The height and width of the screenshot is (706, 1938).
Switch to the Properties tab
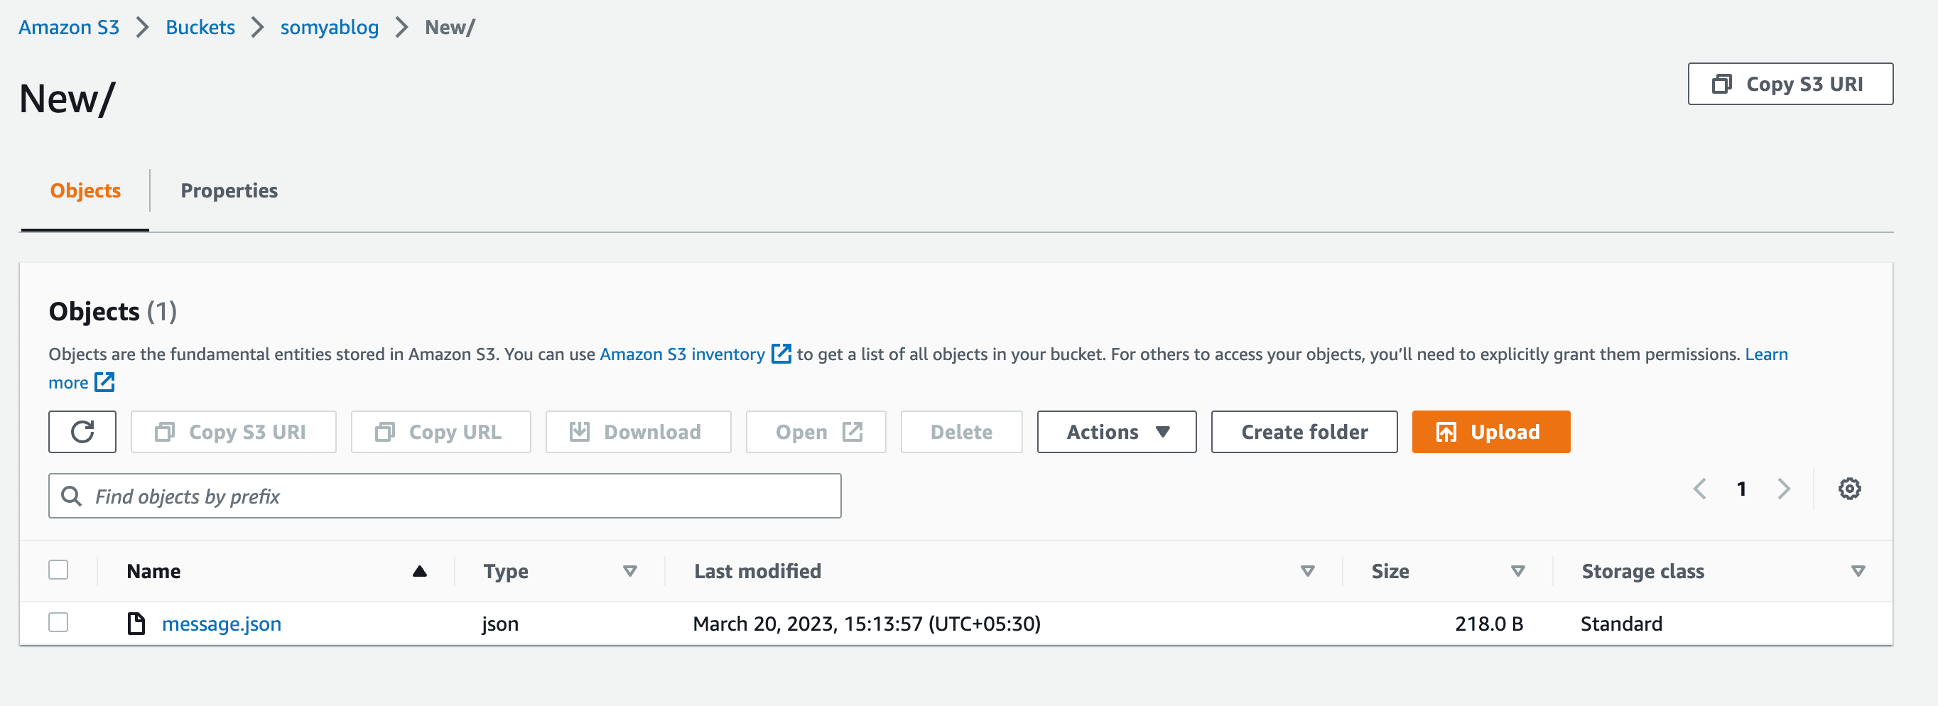[229, 191]
